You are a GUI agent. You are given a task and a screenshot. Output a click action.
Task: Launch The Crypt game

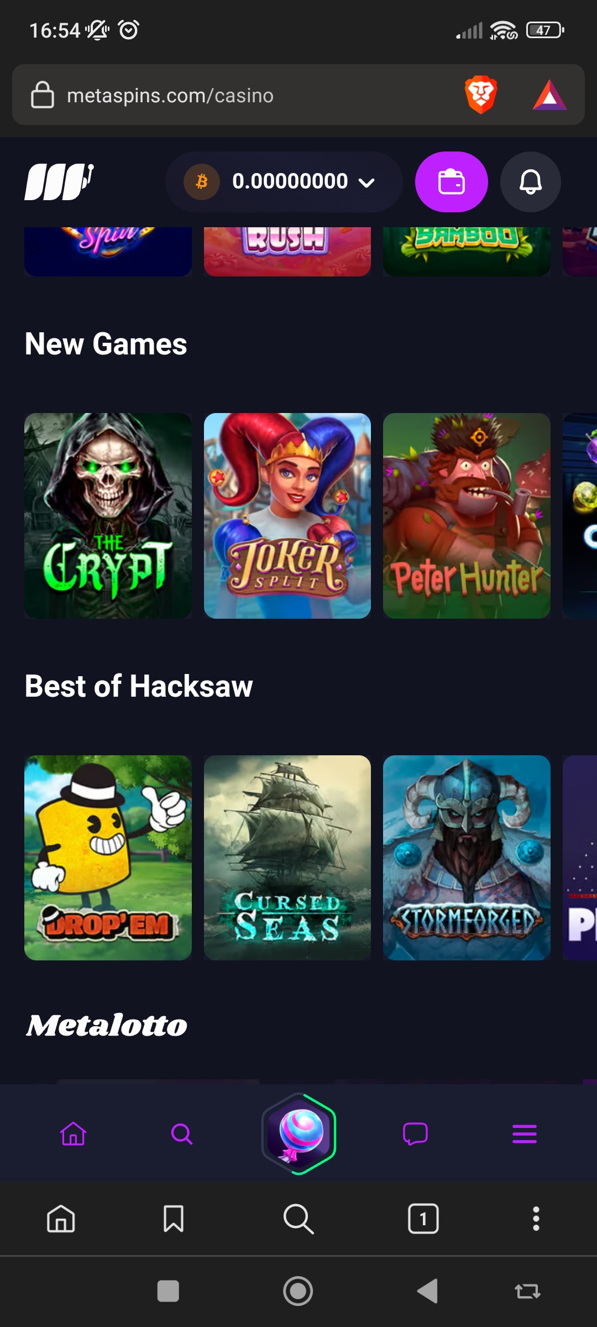point(108,516)
